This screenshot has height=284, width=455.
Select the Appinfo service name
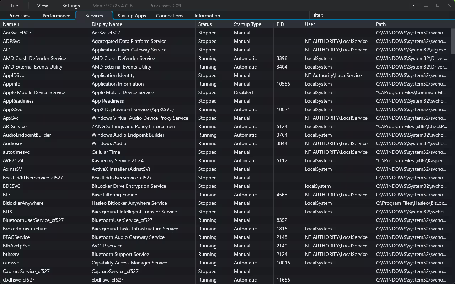point(12,84)
